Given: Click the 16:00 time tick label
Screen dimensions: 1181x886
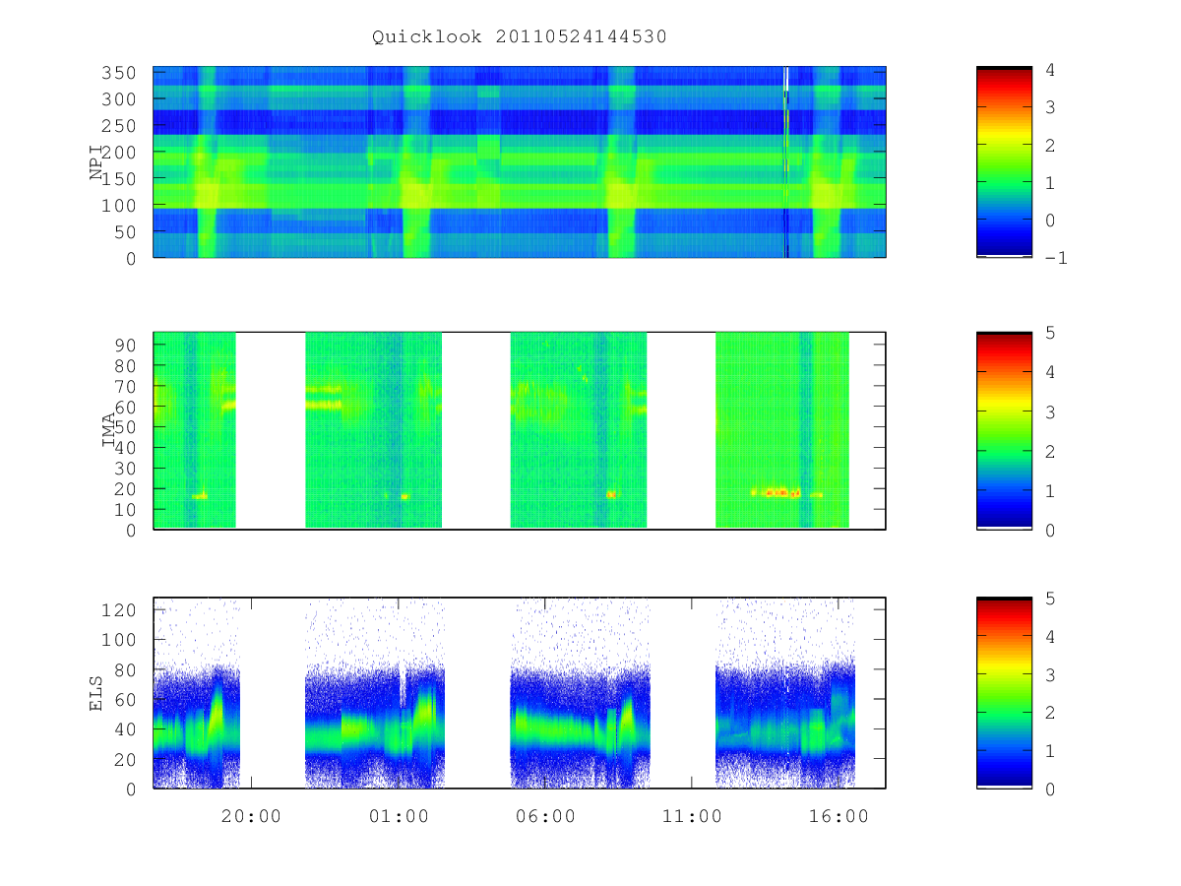Looking at the screenshot, I should [838, 816].
